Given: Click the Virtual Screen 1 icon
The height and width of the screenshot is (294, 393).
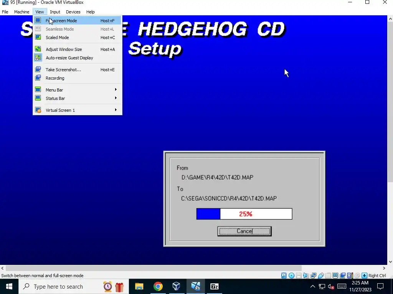Looking at the screenshot, I should (38, 110).
